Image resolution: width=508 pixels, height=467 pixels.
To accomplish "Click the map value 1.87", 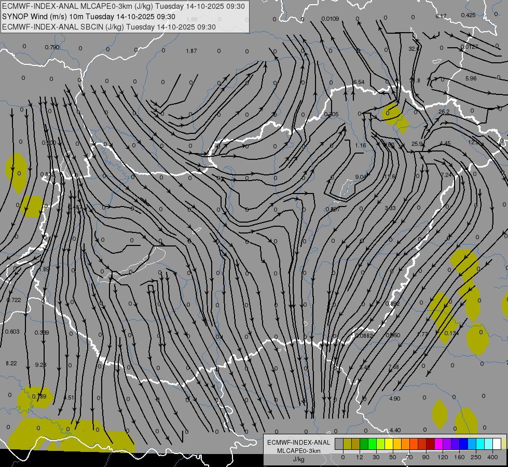I will [x=191, y=51].
